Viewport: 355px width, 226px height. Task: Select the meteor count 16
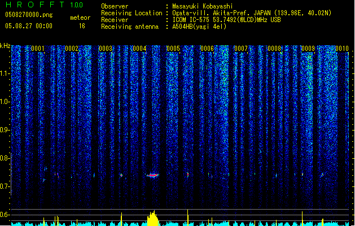coord(82,26)
